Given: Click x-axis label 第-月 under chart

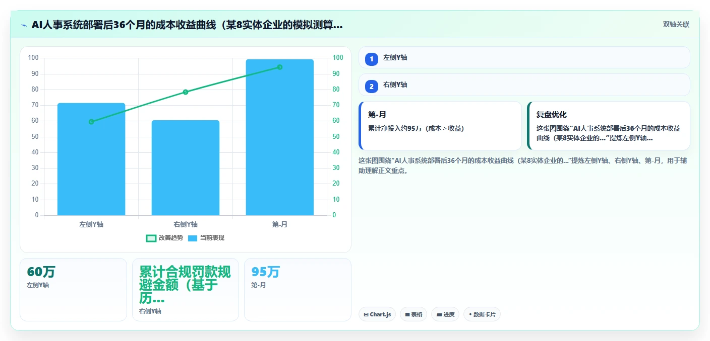Looking at the screenshot, I should [280, 224].
